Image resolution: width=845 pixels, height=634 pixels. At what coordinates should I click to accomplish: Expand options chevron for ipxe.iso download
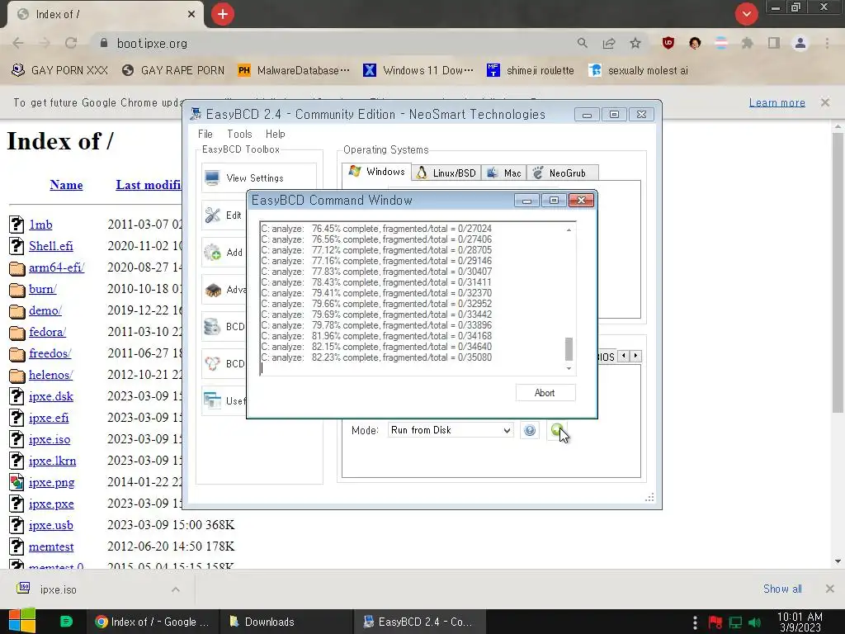pyautogui.click(x=176, y=589)
